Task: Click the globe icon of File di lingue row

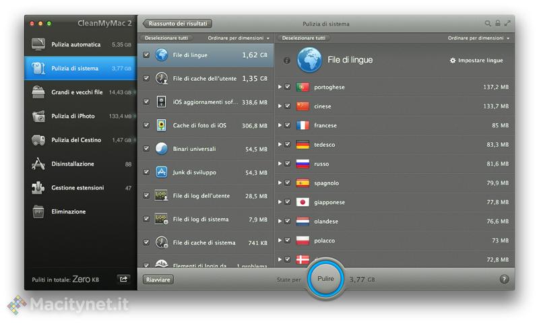Action: pos(161,55)
